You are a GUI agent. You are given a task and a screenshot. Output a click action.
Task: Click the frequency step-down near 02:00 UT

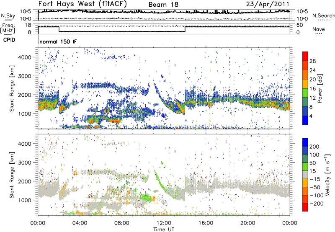[x=59, y=29]
